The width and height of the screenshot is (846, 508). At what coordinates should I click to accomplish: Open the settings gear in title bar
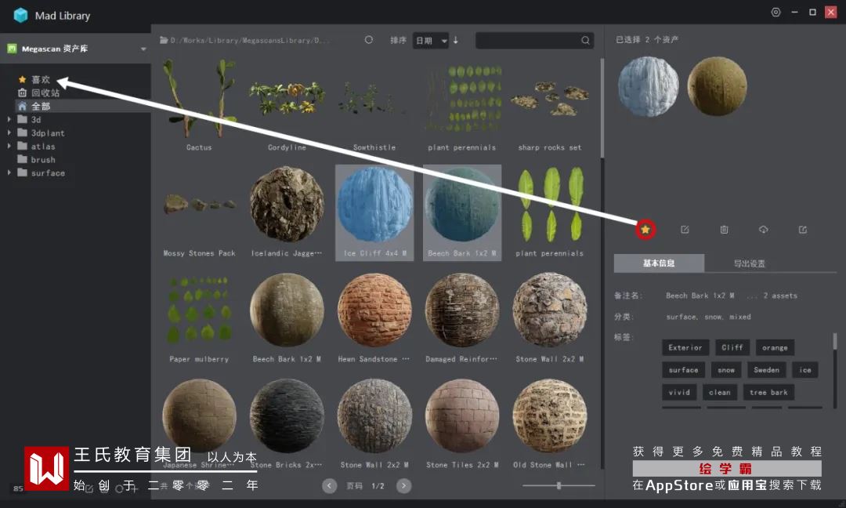[x=775, y=12]
